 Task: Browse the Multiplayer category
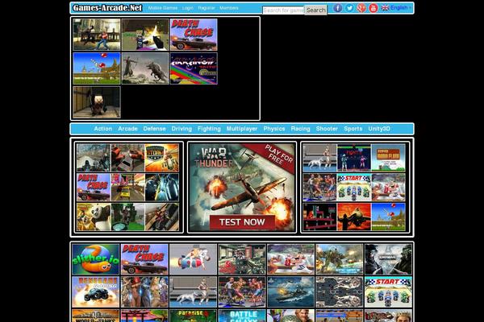pos(242,129)
